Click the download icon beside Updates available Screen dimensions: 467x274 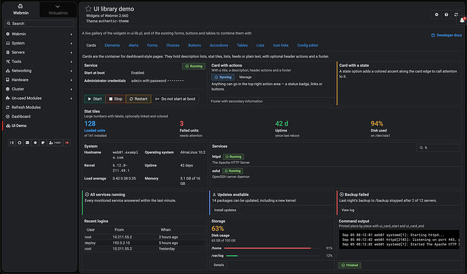pos(214,194)
